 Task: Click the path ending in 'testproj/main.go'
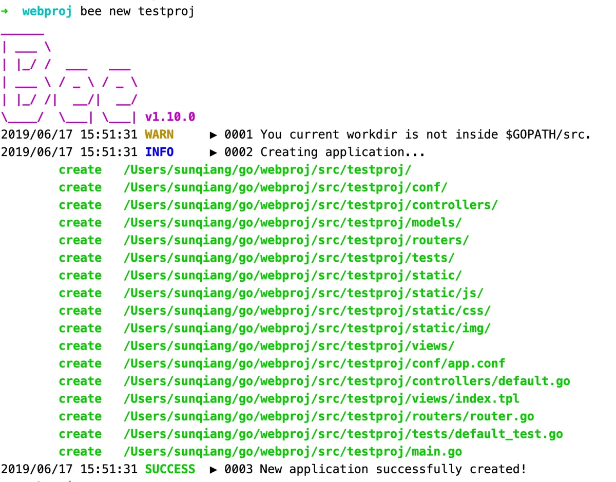pyautogui.click(x=293, y=452)
